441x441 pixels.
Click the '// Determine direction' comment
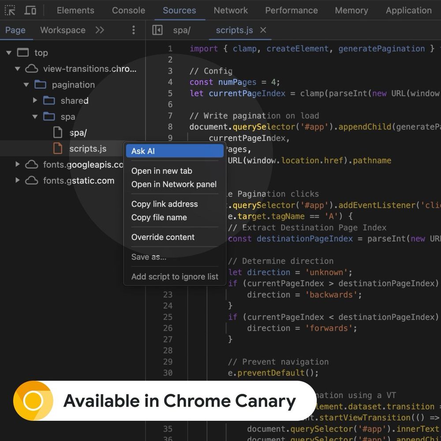pos(280,261)
